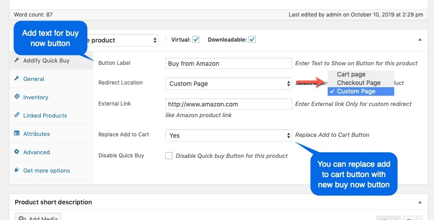Click the Advanced gear icon
434x220 pixels.
pos(17,152)
